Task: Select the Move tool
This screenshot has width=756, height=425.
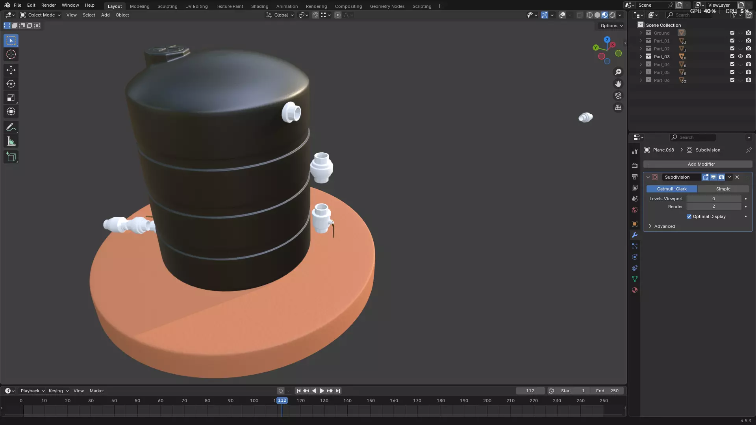Action: (x=11, y=70)
